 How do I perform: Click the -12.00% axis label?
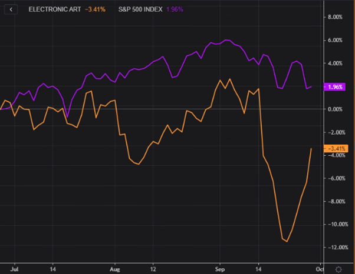point(338,248)
